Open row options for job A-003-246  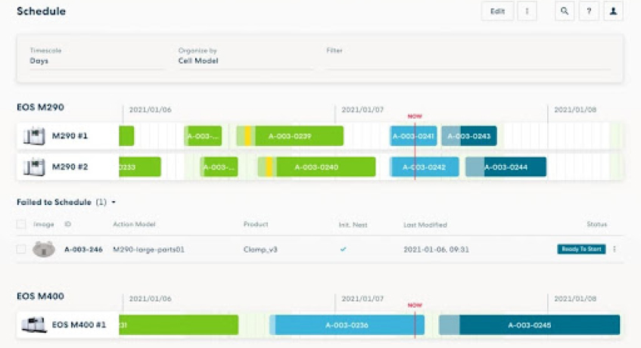point(615,249)
